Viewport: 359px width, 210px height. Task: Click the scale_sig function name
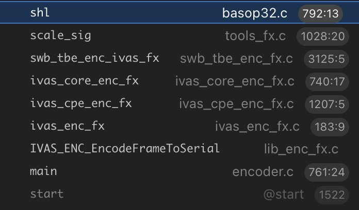pos(60,36)
